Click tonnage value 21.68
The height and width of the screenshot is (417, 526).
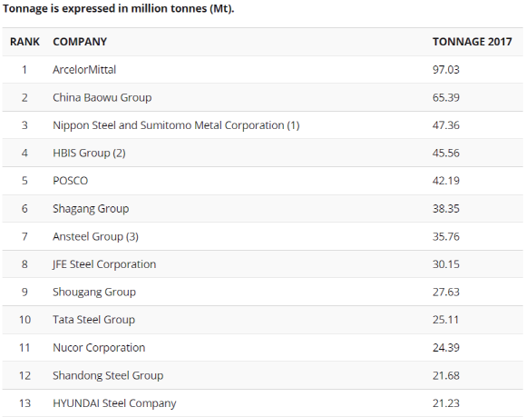[446, 375]
